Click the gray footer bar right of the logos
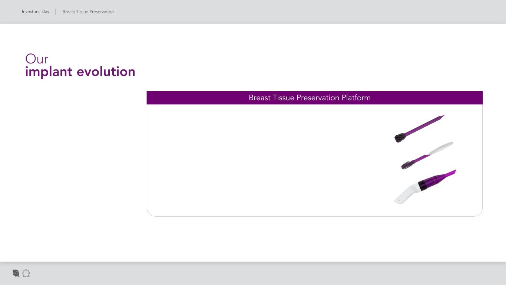Screen dimensions: 506x285 (259, 273)
